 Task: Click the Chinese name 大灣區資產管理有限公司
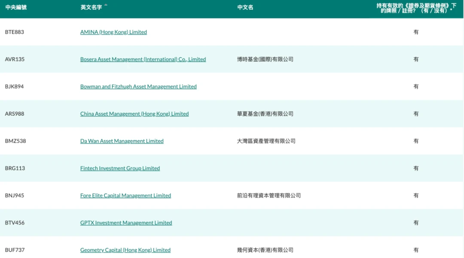point(266,141)
